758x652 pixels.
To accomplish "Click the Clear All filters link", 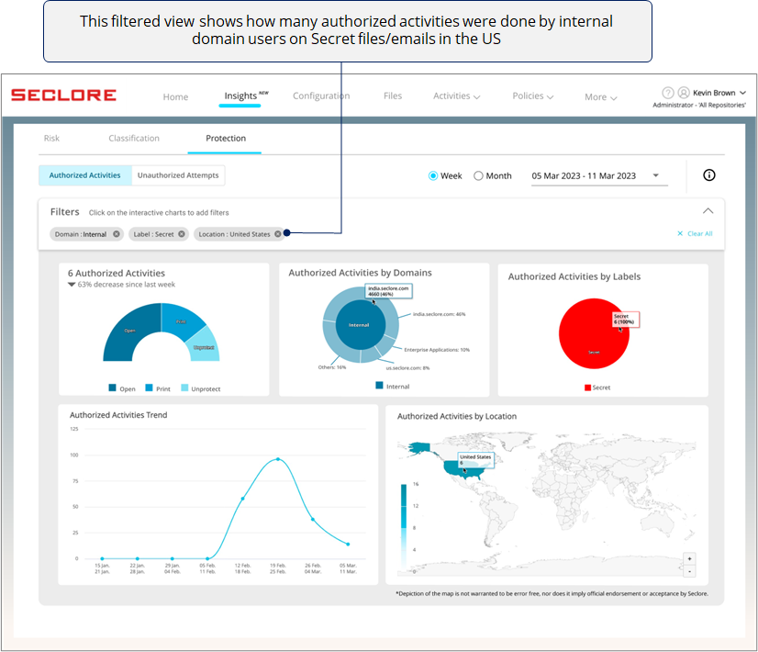I will point(696,233).
